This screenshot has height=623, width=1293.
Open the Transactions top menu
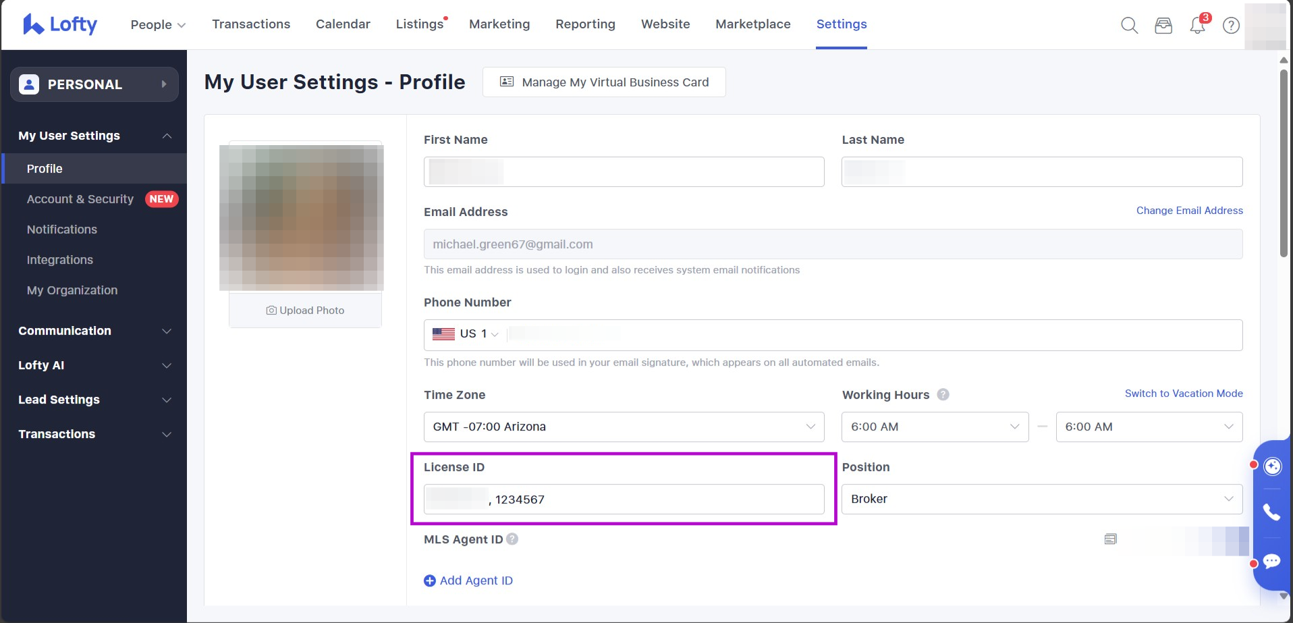[251, 24]
